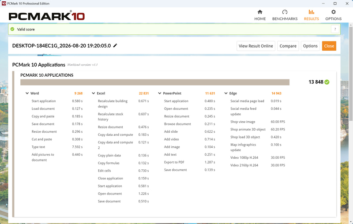Click Edge 'Map infographics update' row

[256, 147]
